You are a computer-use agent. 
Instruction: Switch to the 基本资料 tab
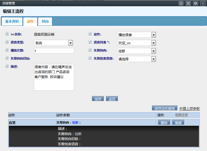(x=12, y=22)
